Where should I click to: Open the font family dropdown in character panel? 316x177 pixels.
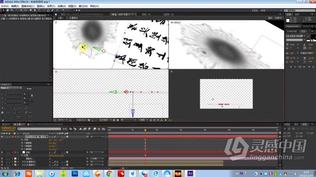(295, 36)
